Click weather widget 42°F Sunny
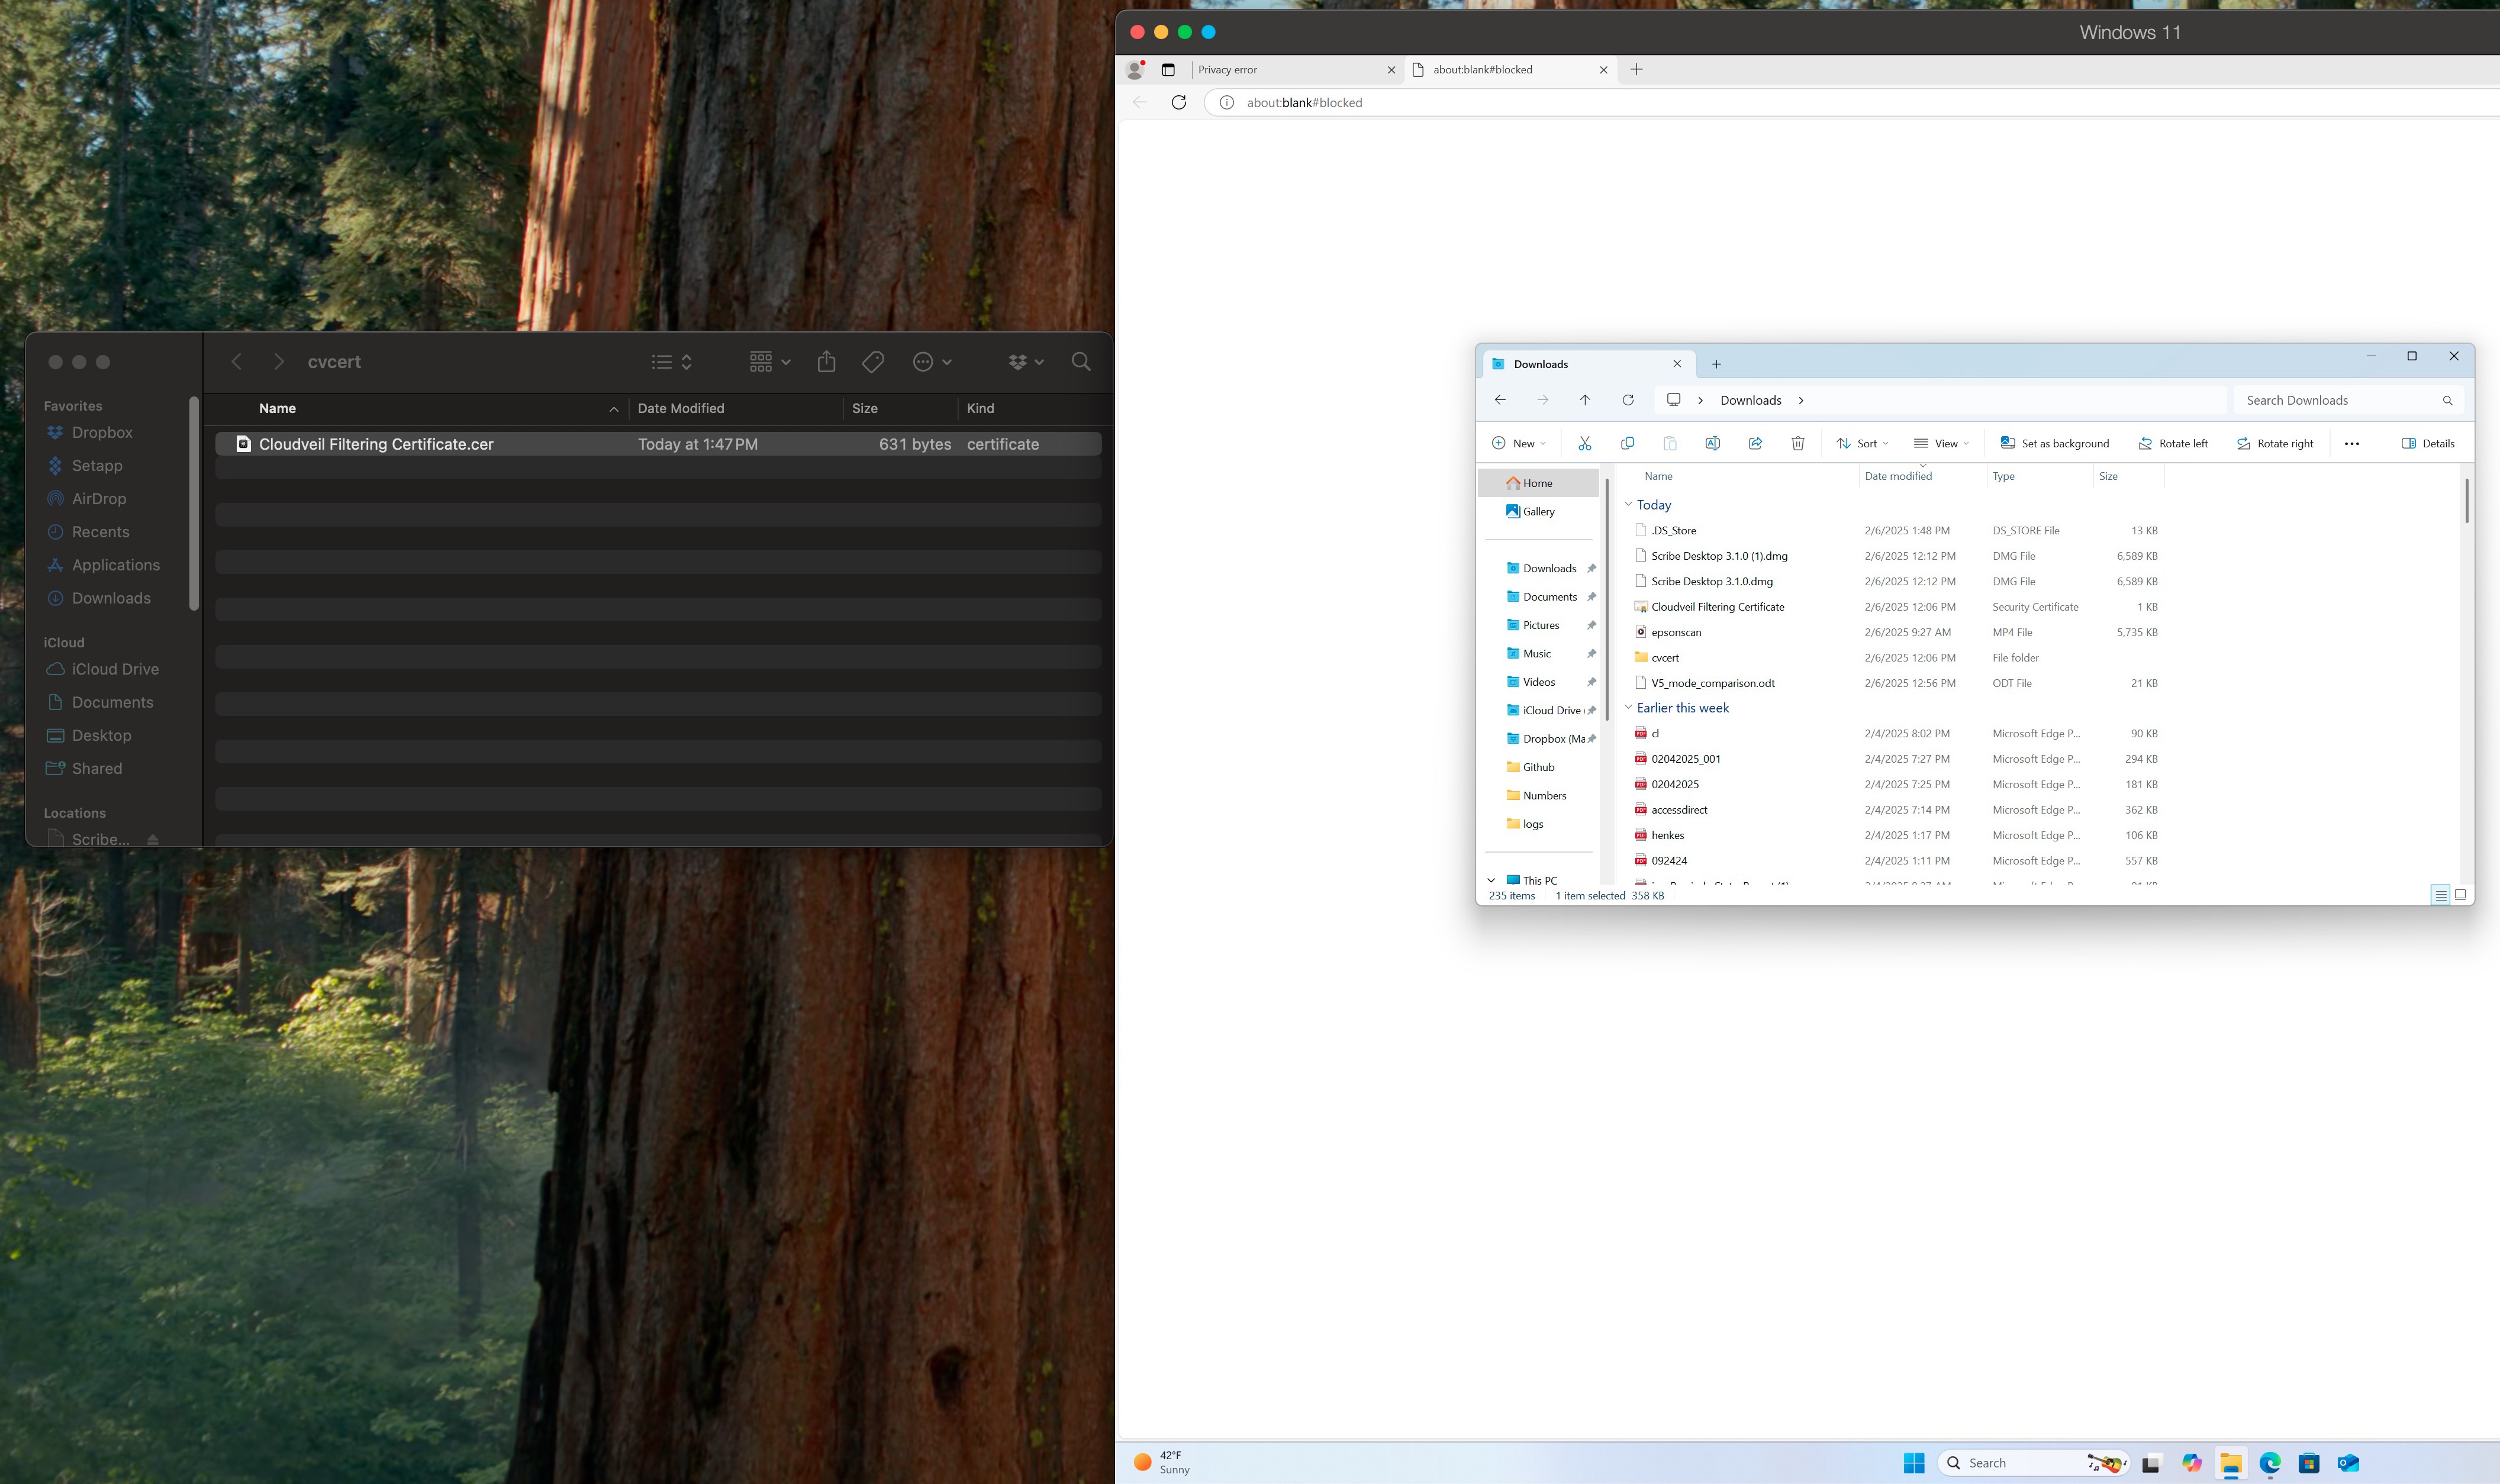Viewport: 2500px width, 1484px height. point(1161,1462)
